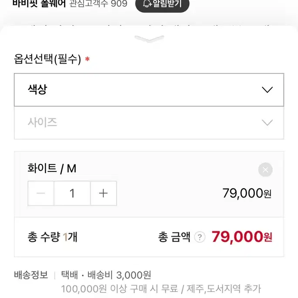Increase quantity with the plus button
The height and width of the screenshot is (298, 298).
pyautogui.click(x=104, y=193)
